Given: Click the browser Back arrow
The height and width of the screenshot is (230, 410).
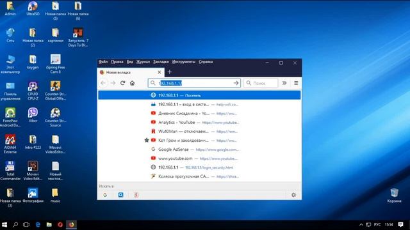Looking at the screenshot, I should coord(103,83).
